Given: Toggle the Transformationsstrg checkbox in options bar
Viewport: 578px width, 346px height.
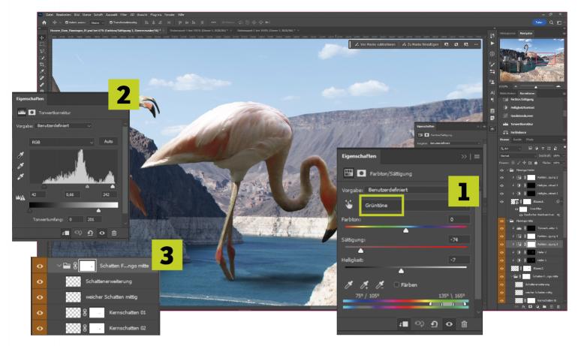Looking at the screenshot, I should point(110,23).
